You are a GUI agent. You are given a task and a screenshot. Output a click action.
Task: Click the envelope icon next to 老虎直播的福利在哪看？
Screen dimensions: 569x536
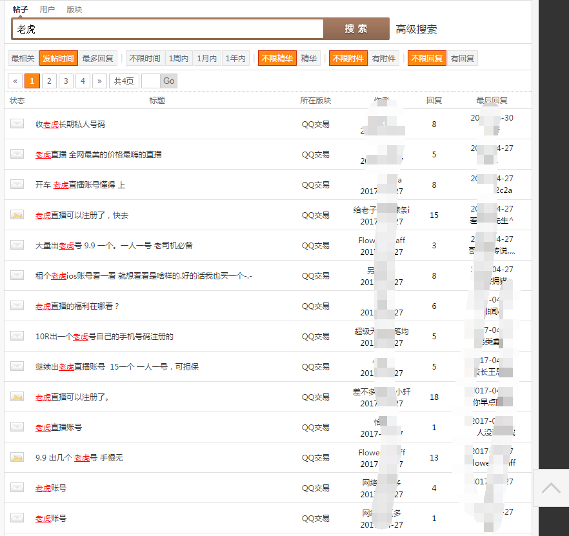pyautogui.click(x=17, y=306)
